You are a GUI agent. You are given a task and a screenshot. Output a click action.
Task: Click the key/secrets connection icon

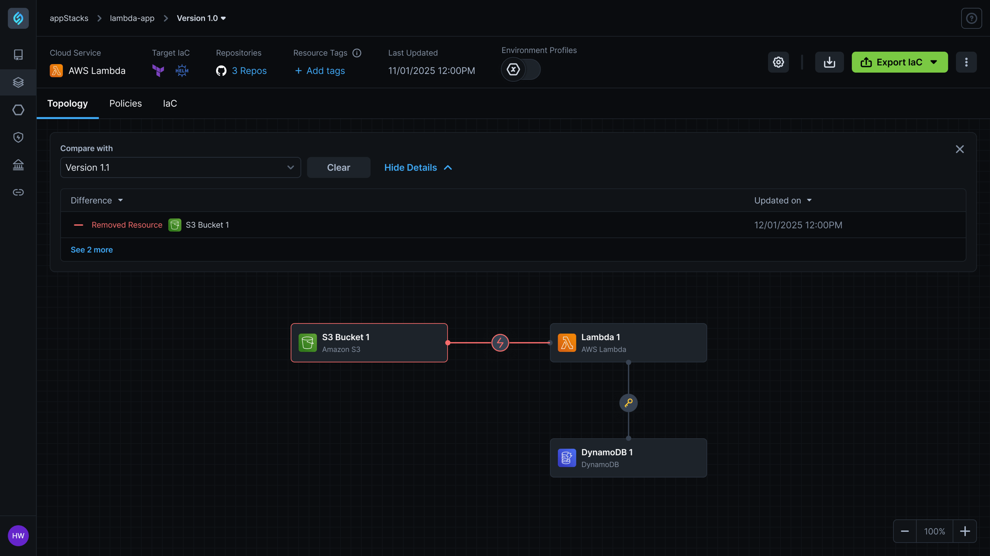point(628,402)
